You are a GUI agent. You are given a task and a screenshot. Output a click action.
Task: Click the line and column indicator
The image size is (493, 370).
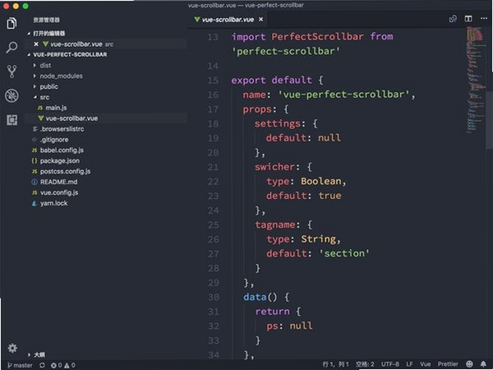tap(336, 364)
